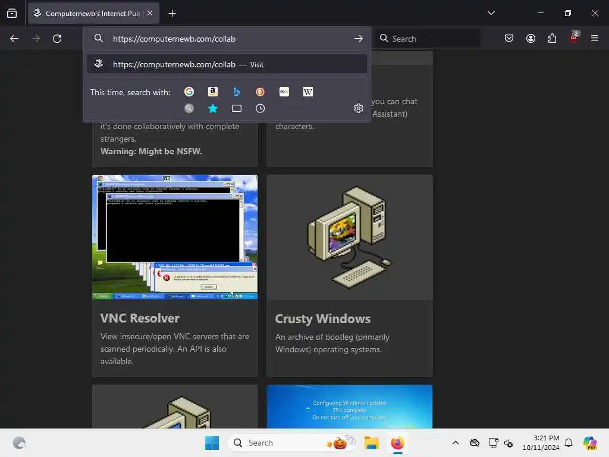Select the Computernewb's Internet Pub tab

tap(93, 13)
